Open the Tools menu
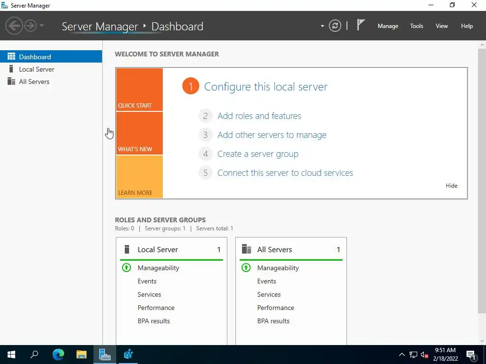This screenshot has height=364, width=486. pos(417,26)
